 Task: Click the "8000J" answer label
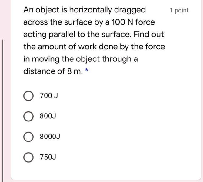coord(50,137)
